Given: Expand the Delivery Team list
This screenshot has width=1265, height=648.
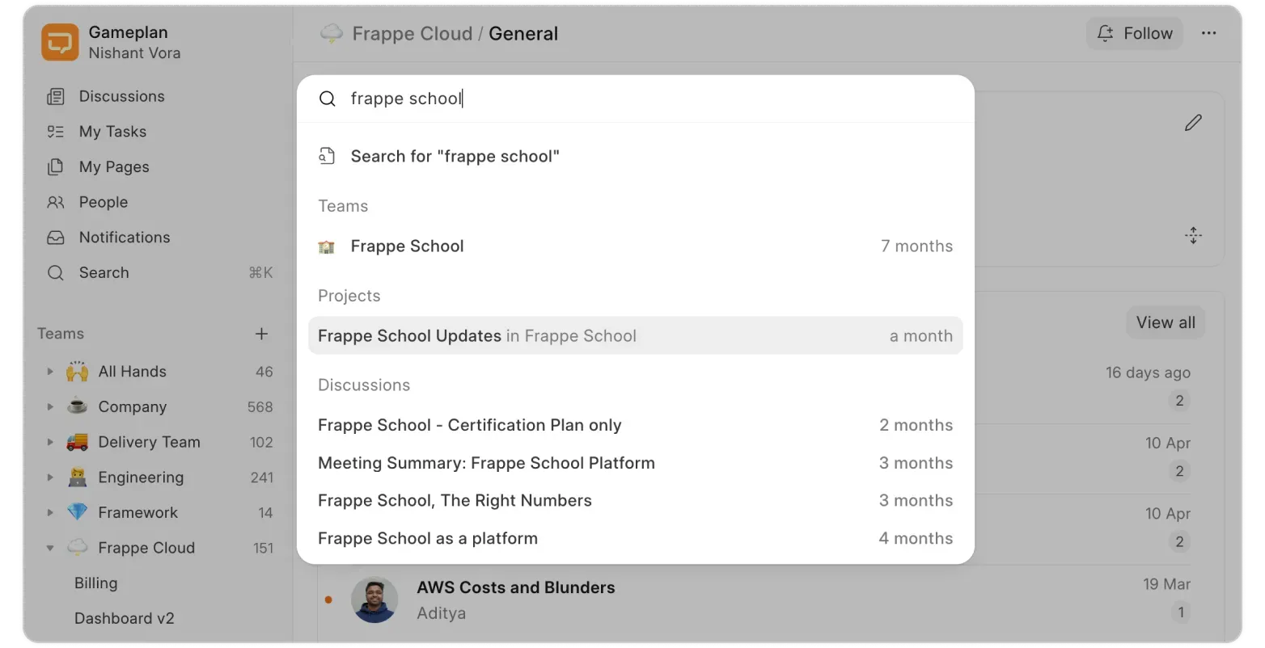Looking at the screenshot, I should point(49,442).
